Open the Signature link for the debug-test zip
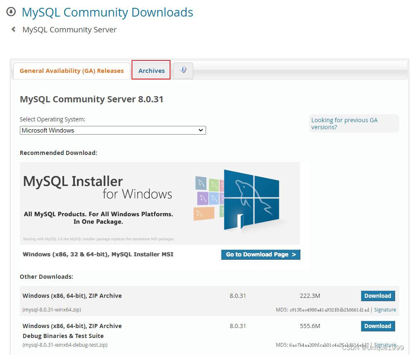 [x=385, y=345]
